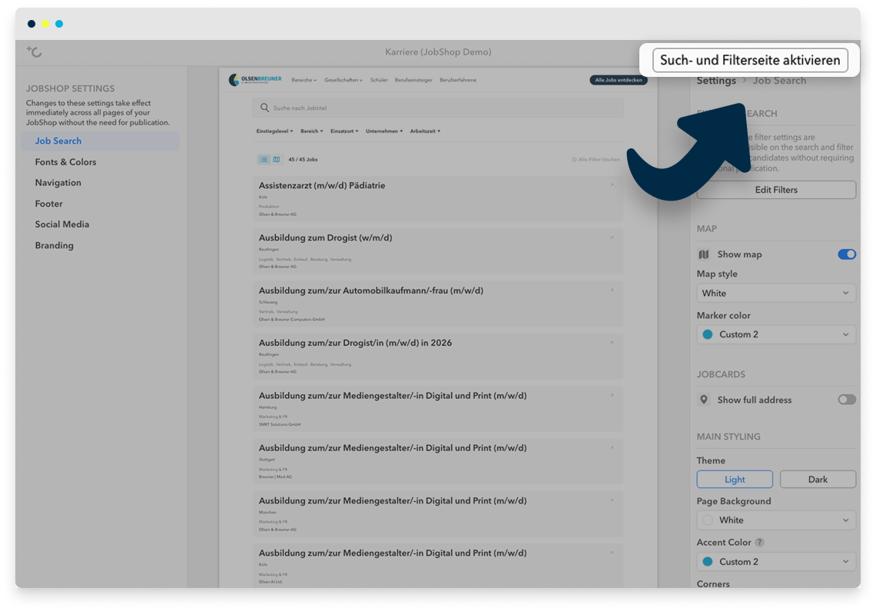Select the Light theme
Viewport: 876px width, 611px height.
click(x=735, y=479)
